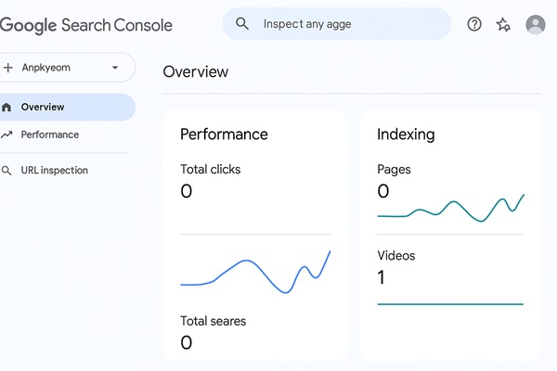Click the Pages sparkline chart

point(450,210)
